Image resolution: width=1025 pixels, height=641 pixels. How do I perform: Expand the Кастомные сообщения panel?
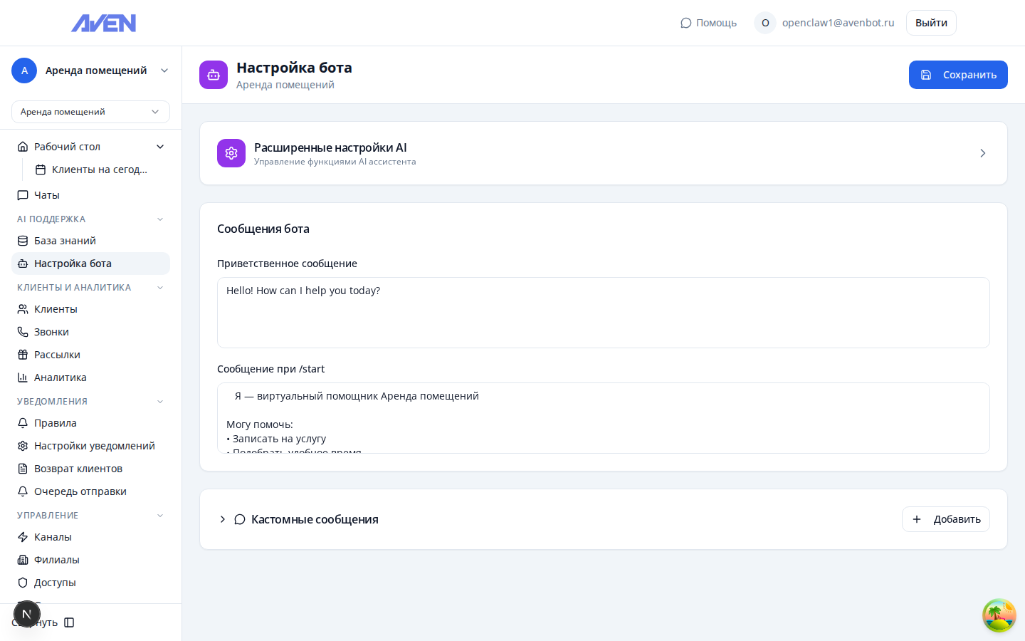223,519
